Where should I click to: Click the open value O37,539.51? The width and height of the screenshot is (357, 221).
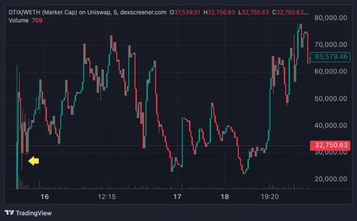[185, 12]
